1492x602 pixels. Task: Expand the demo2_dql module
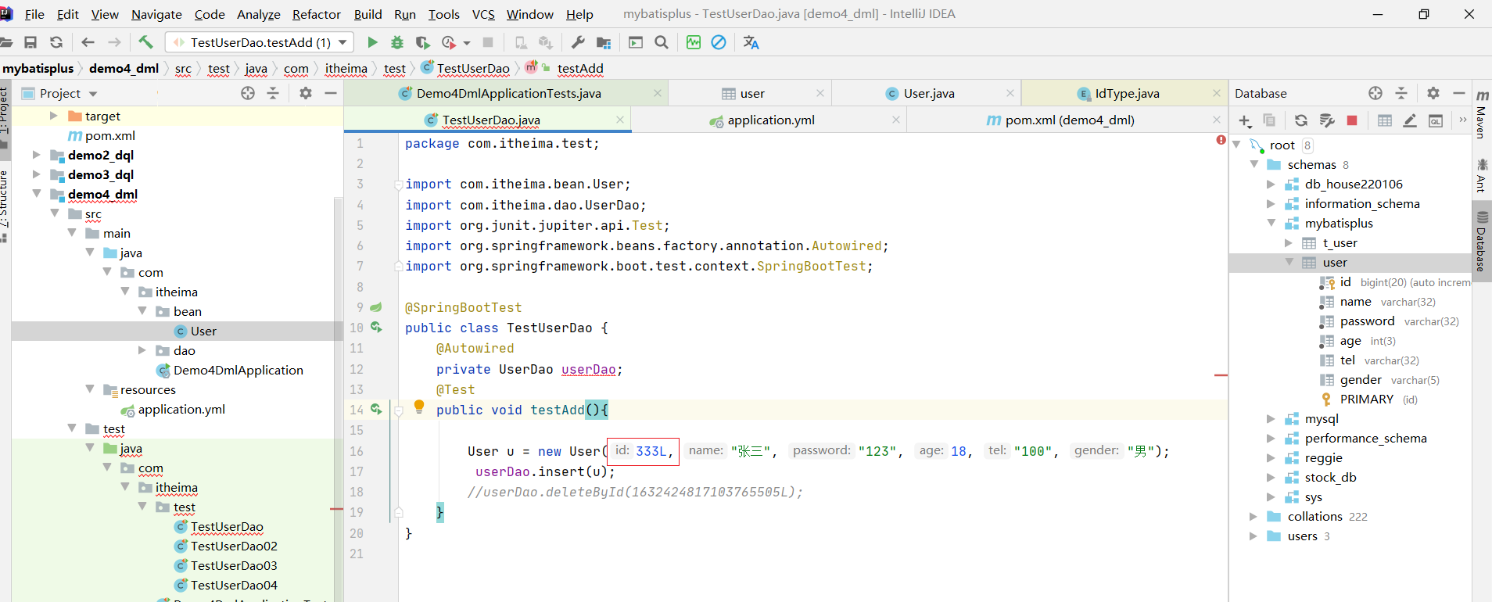tap(36, 155)
